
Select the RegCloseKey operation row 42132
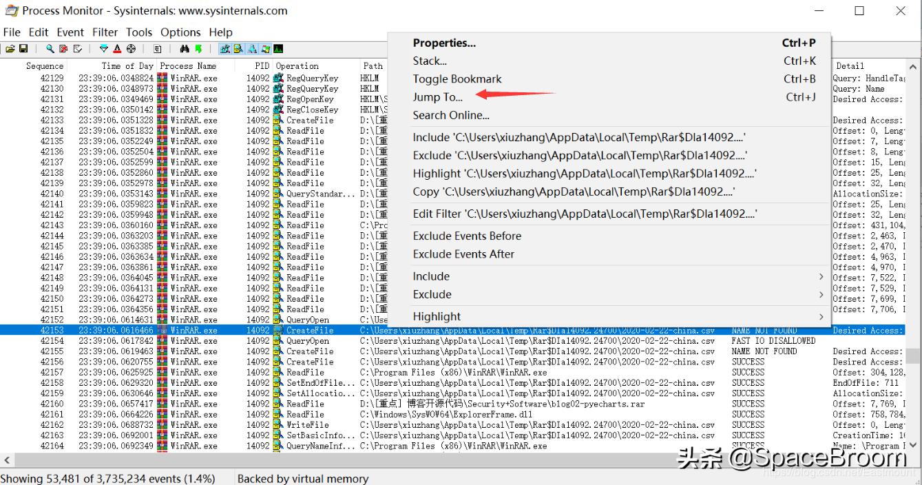(x=453, y=110)
